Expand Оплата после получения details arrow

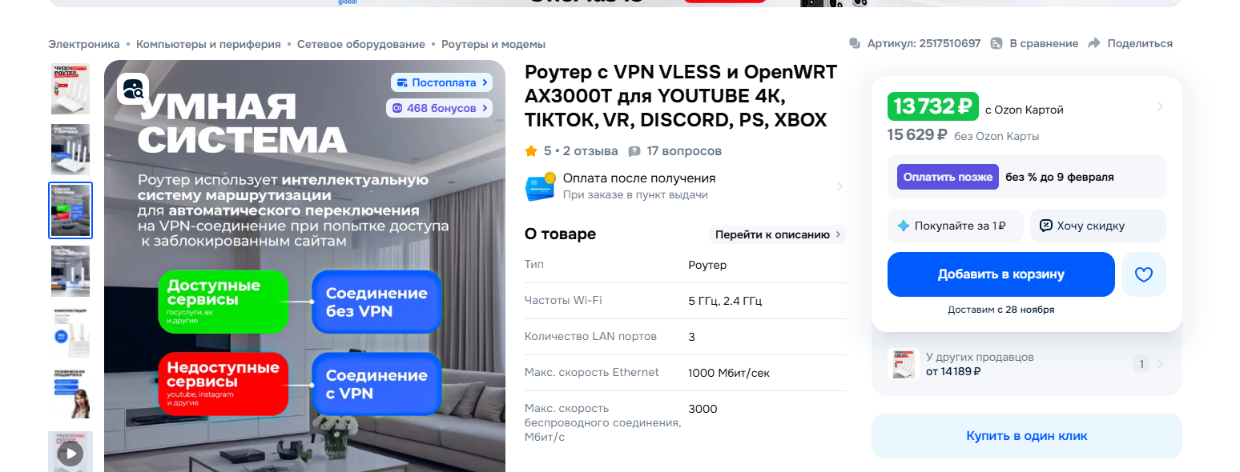[839, 186]
